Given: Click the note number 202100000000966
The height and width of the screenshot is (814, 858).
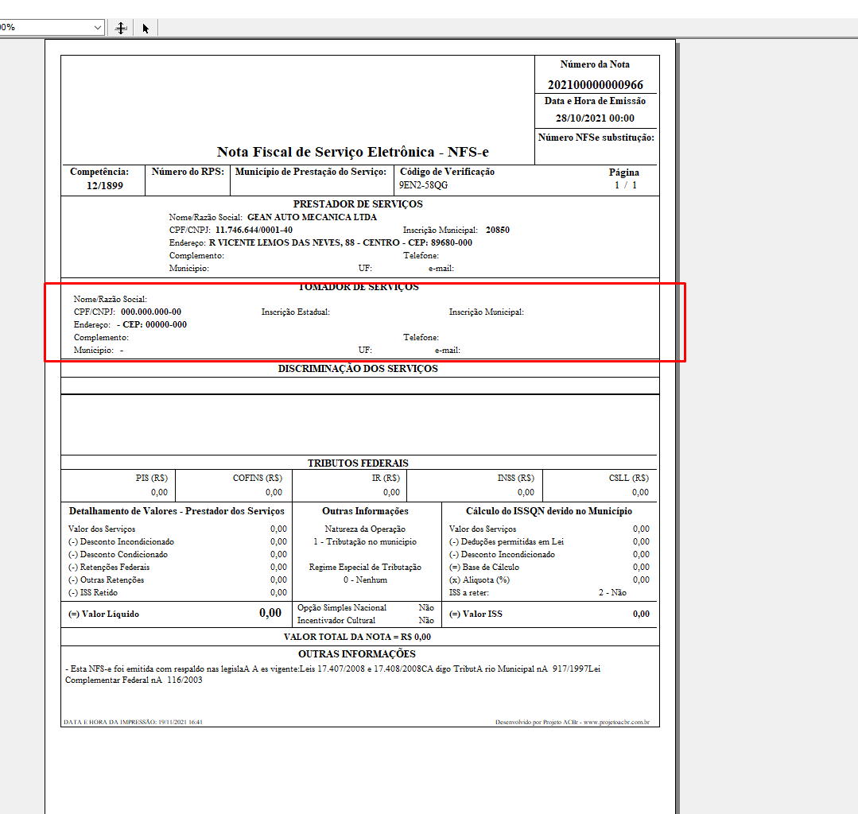Looking at the screenshot, I should tap(596, 85).
